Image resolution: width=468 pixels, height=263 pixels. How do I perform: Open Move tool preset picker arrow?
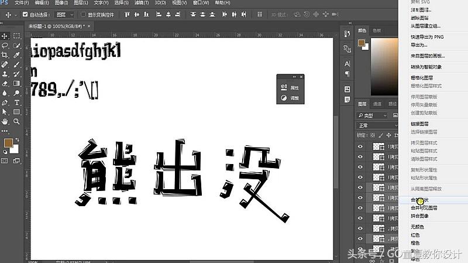tap(16, 15)
